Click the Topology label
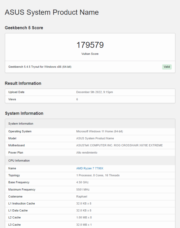180x228 pixels. (x=14, y=175)
